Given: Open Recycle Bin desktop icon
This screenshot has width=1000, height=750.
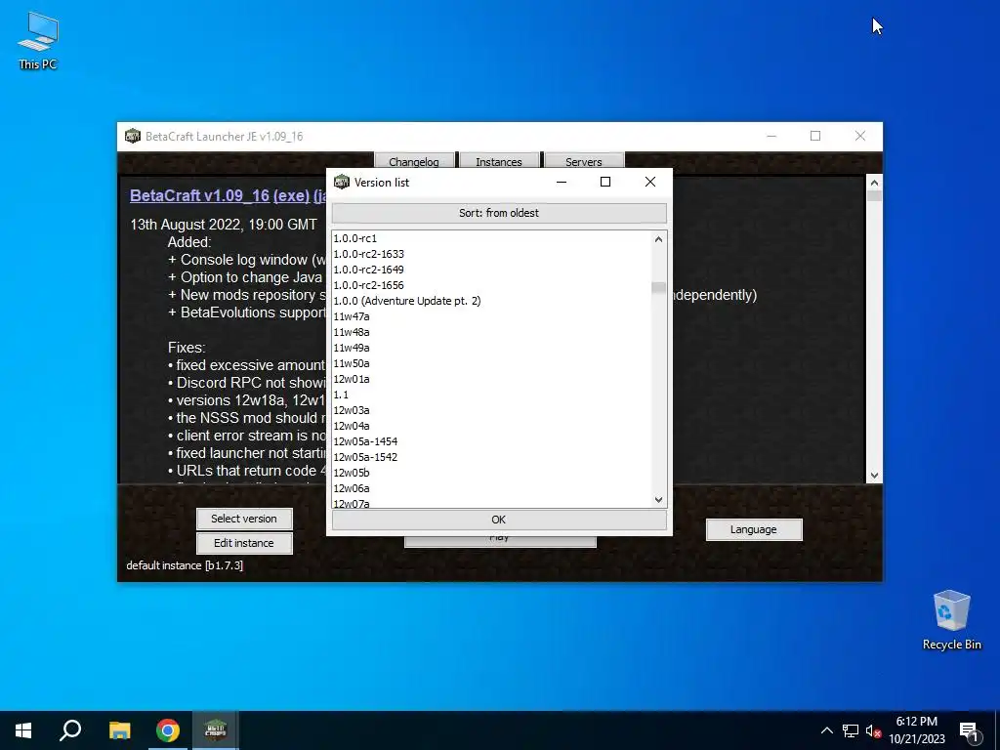Looking at the screenshot, I should [951, 620].
